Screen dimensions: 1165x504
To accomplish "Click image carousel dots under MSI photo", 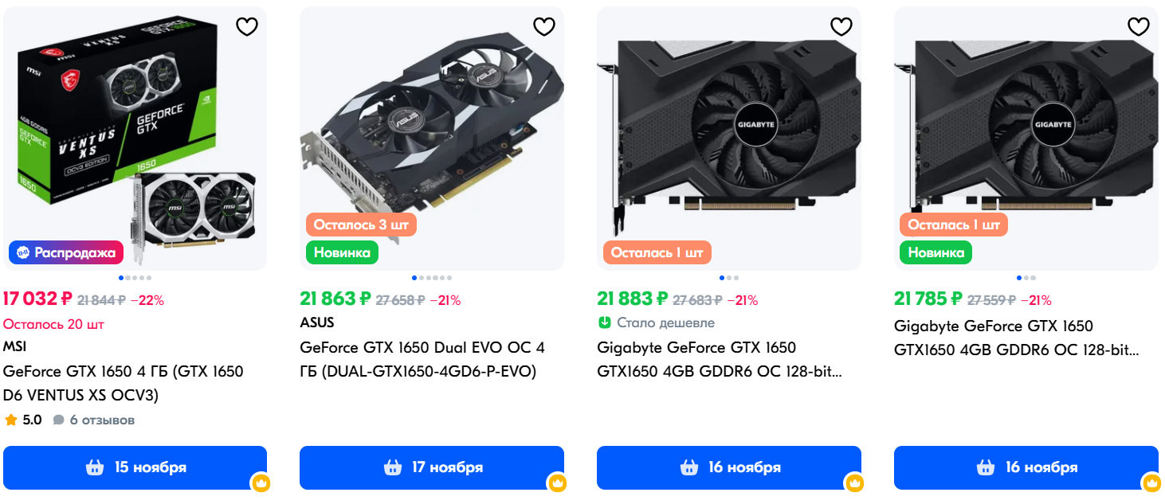I will tap(134, 278).
